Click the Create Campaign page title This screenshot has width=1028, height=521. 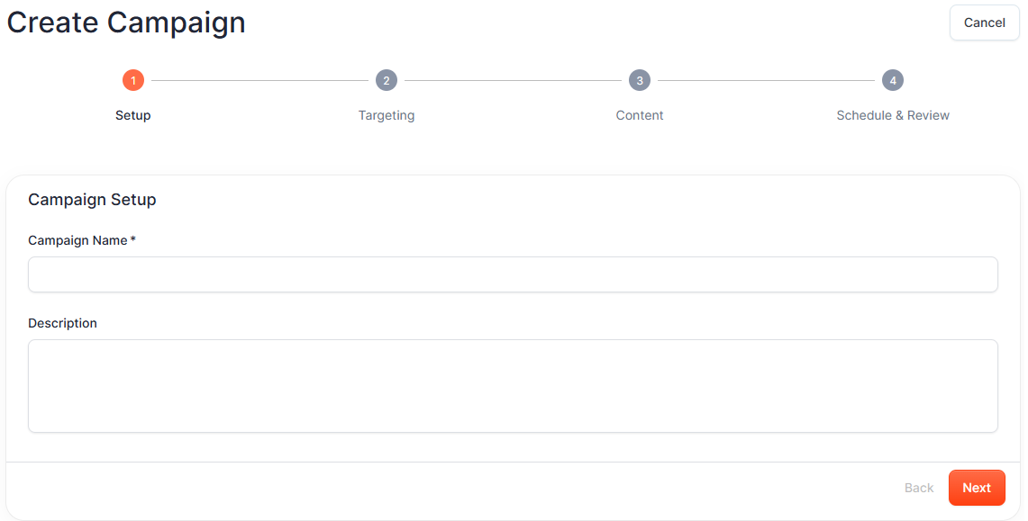[x=126, y=22]
